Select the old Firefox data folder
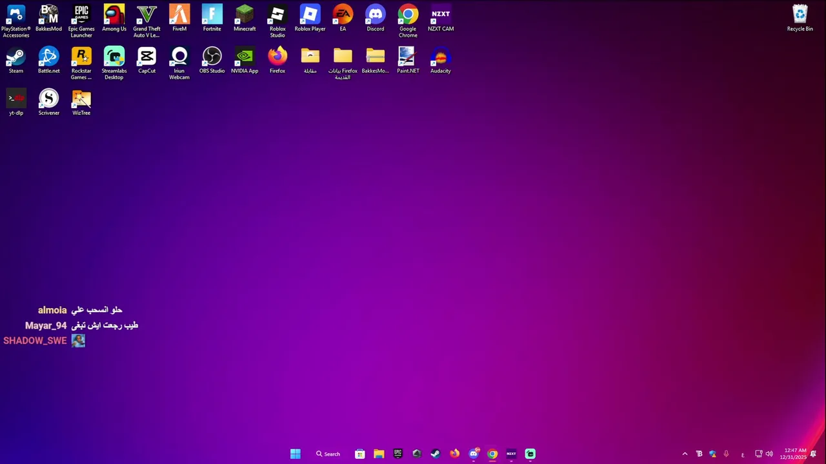Screen dimensions: 826x464 (x=343, y=64)
